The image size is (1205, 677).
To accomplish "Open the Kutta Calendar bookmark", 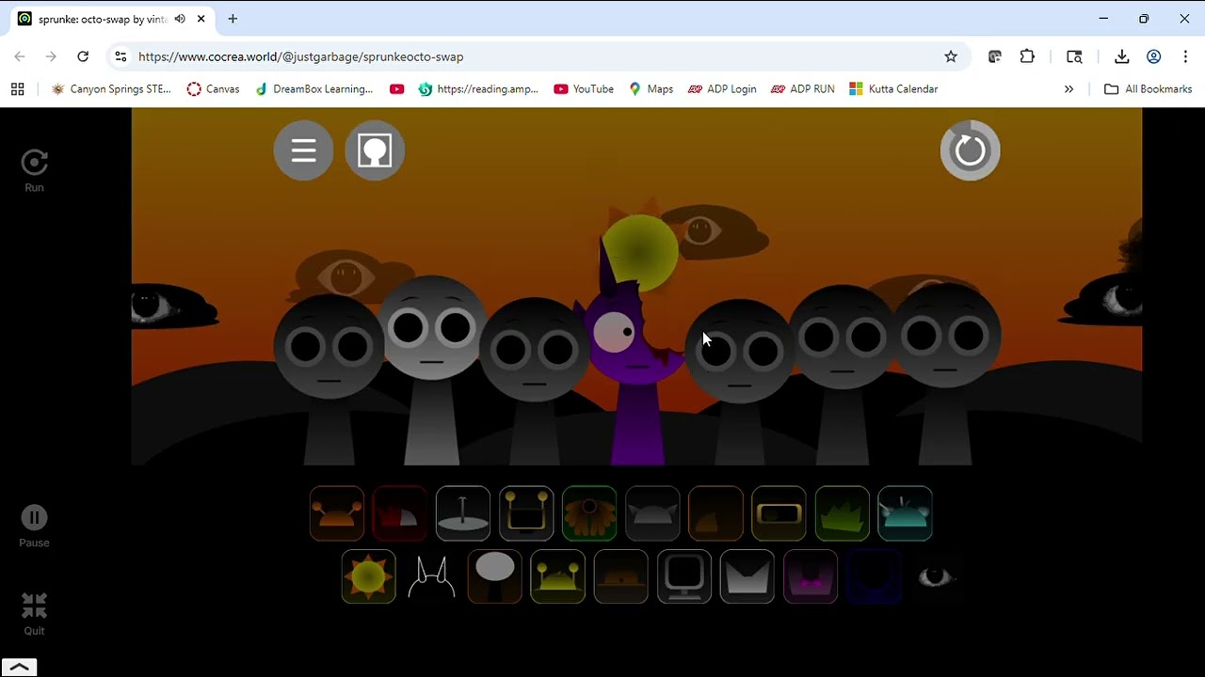I will [893, 89].
